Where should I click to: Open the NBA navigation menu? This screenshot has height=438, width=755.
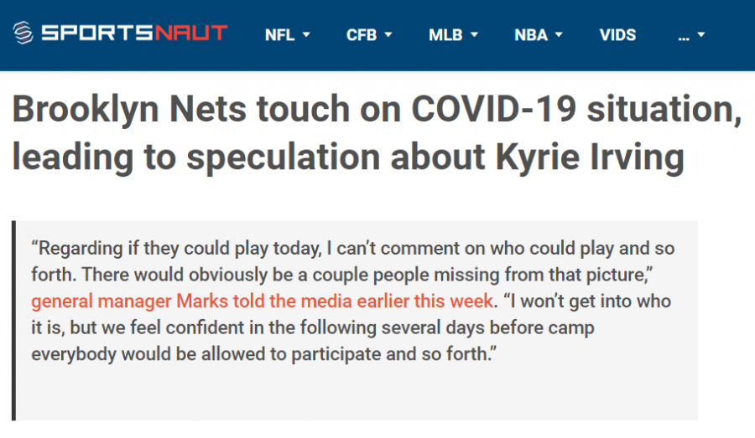531,35
